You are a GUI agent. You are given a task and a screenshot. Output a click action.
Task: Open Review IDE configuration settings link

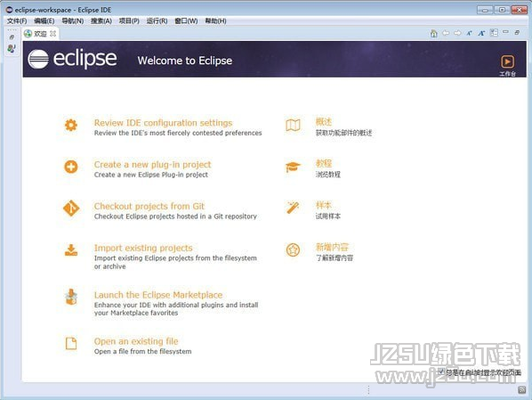coord(163,123)
